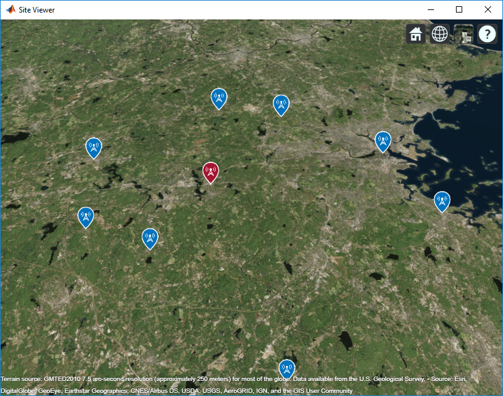Click the 'GIS User Community' attribution text
This screenshot has width=503, height=396.
point(319,390)
